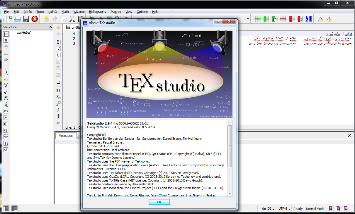The image size is (355, 214).
Task: Close the bottom Messages panel
Action: [349, 135]
